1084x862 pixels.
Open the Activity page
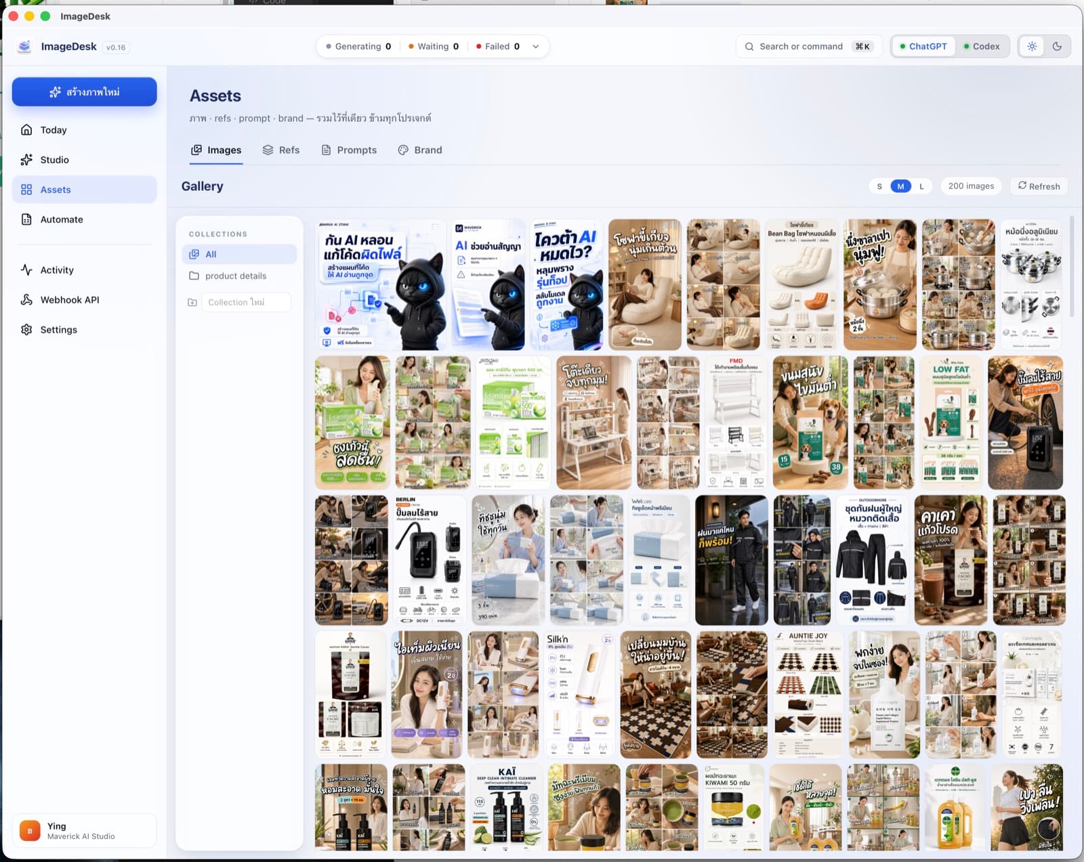pyautogui.click(x=84, y=270)
